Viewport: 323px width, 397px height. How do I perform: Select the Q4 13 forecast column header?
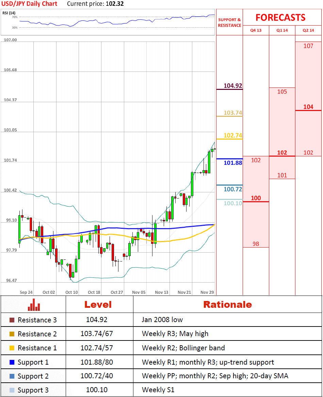pos(256,30)
